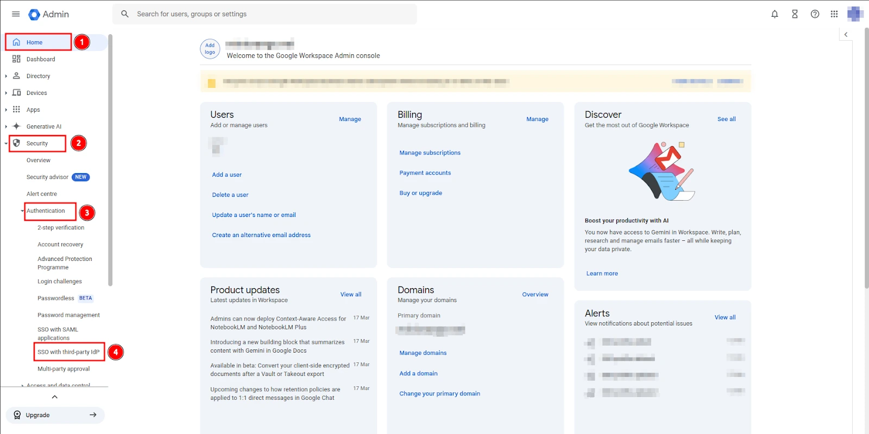869x434 pixels.
Task: Click Manage subscriptions link
Action: pyautogui.click(x=430, y=153)
